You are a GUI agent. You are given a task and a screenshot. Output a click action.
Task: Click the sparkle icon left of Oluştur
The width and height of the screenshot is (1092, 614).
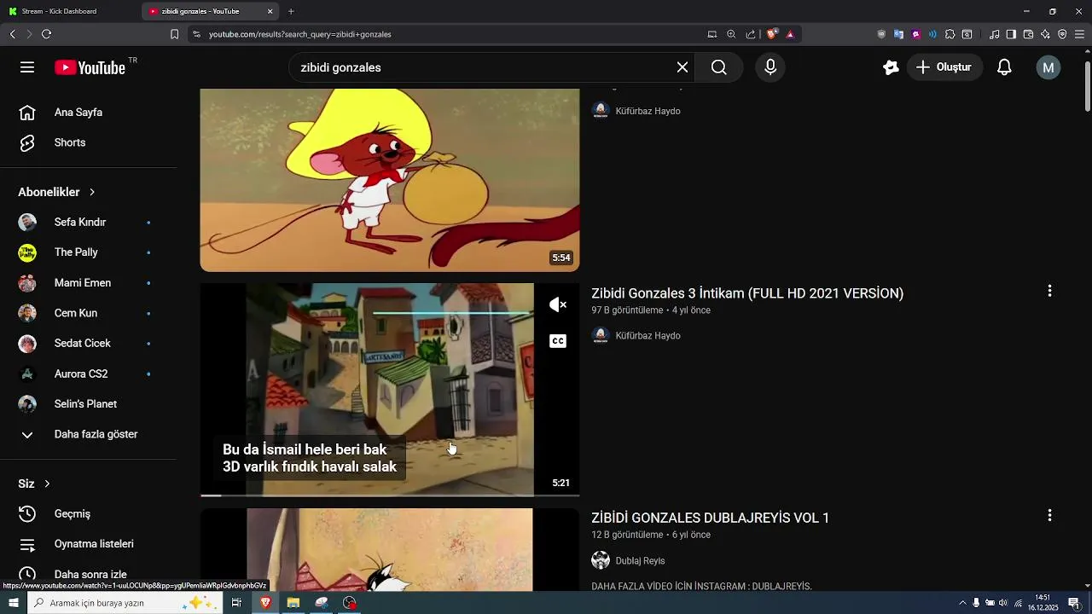click(x=892, y=67)
